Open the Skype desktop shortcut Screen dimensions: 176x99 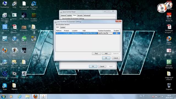(x=5, y=87)
